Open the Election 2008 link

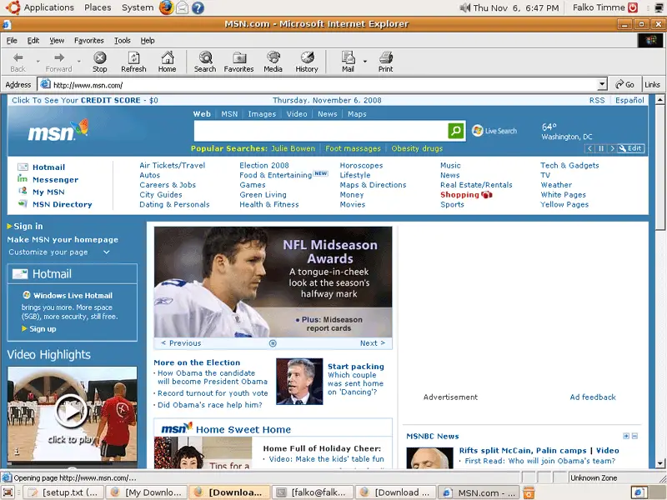point(264,166)
